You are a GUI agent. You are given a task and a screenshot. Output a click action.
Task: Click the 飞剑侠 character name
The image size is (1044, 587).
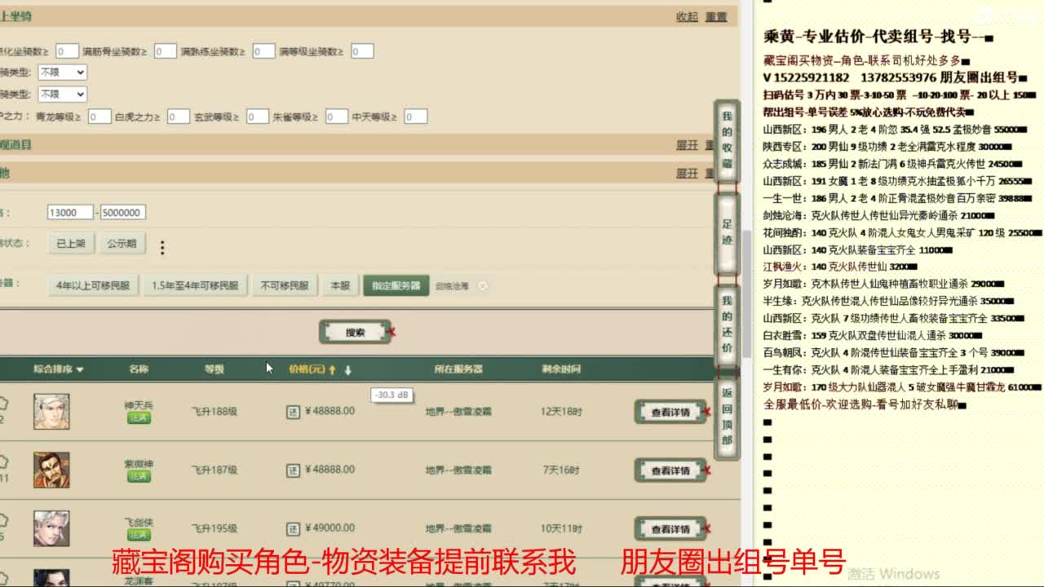(x=139, y=523)
